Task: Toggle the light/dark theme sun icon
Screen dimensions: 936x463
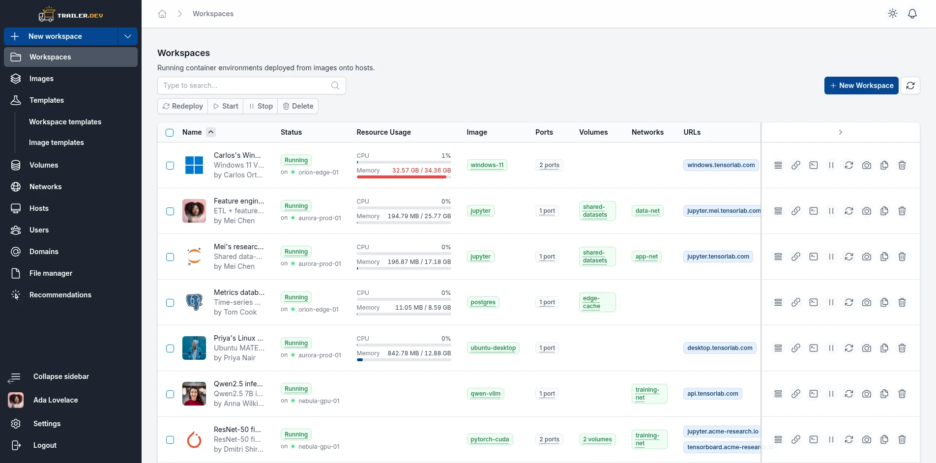Action: 893,14
